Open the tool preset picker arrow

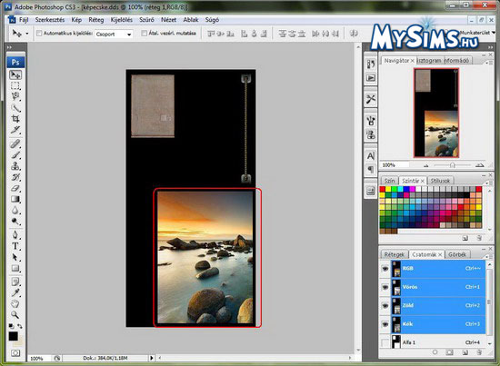coord(27,34)
